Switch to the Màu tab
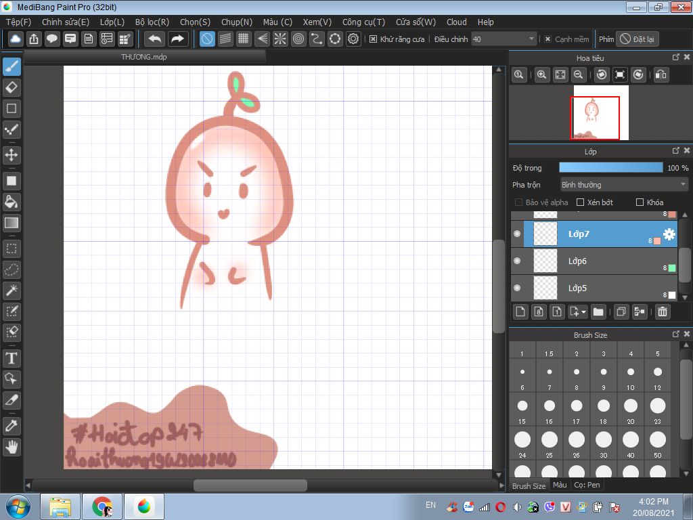This screenshot has height=520, width=693. tap(560, 485)
